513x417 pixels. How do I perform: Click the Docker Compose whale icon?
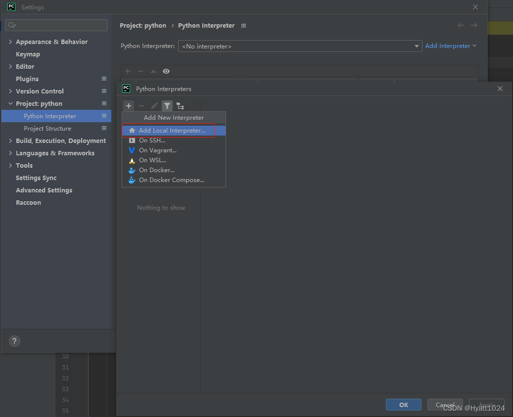132,180
